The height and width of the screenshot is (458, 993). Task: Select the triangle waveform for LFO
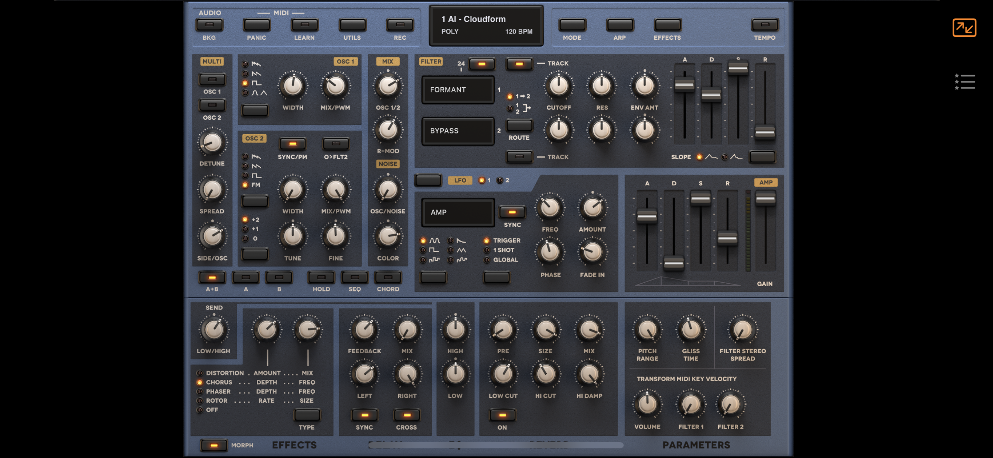coord(450,250)
